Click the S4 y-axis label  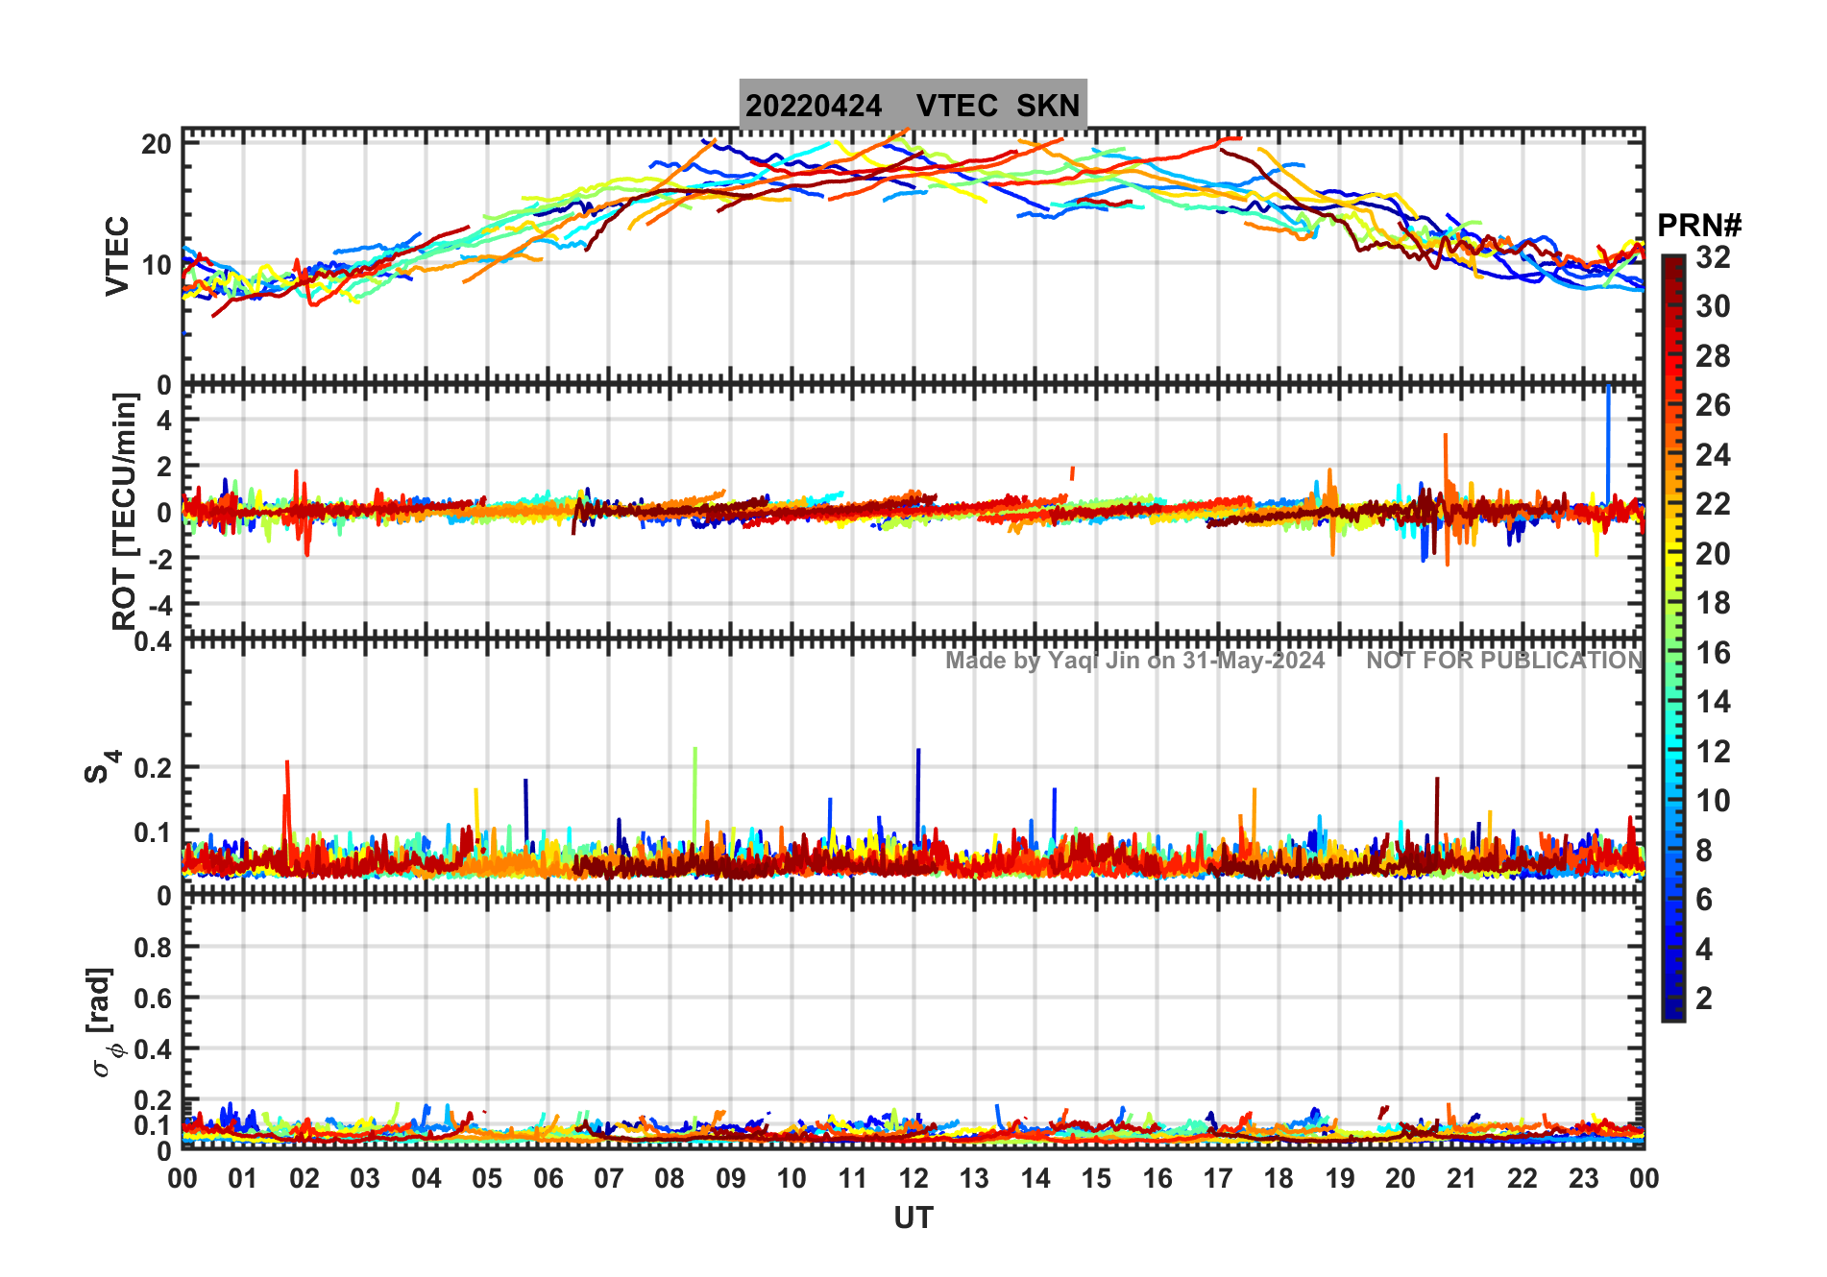[x=102, y=767]
